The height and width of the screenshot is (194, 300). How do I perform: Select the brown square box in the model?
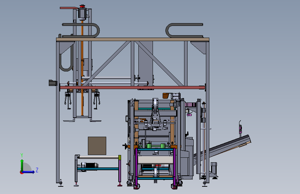97,146
